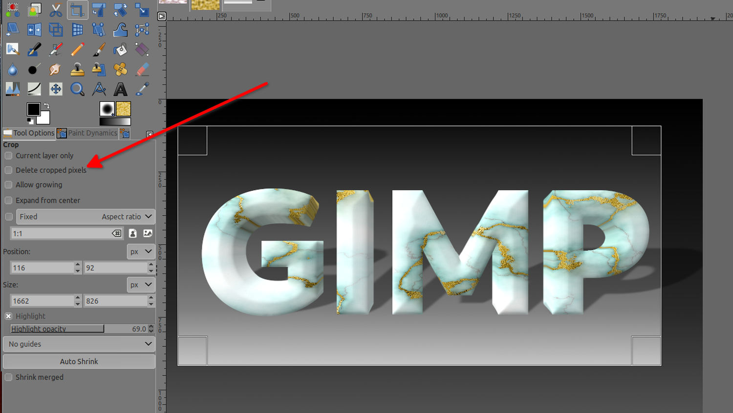Select the Ink tool
The image size is (733, 413).
click(34, 49)
